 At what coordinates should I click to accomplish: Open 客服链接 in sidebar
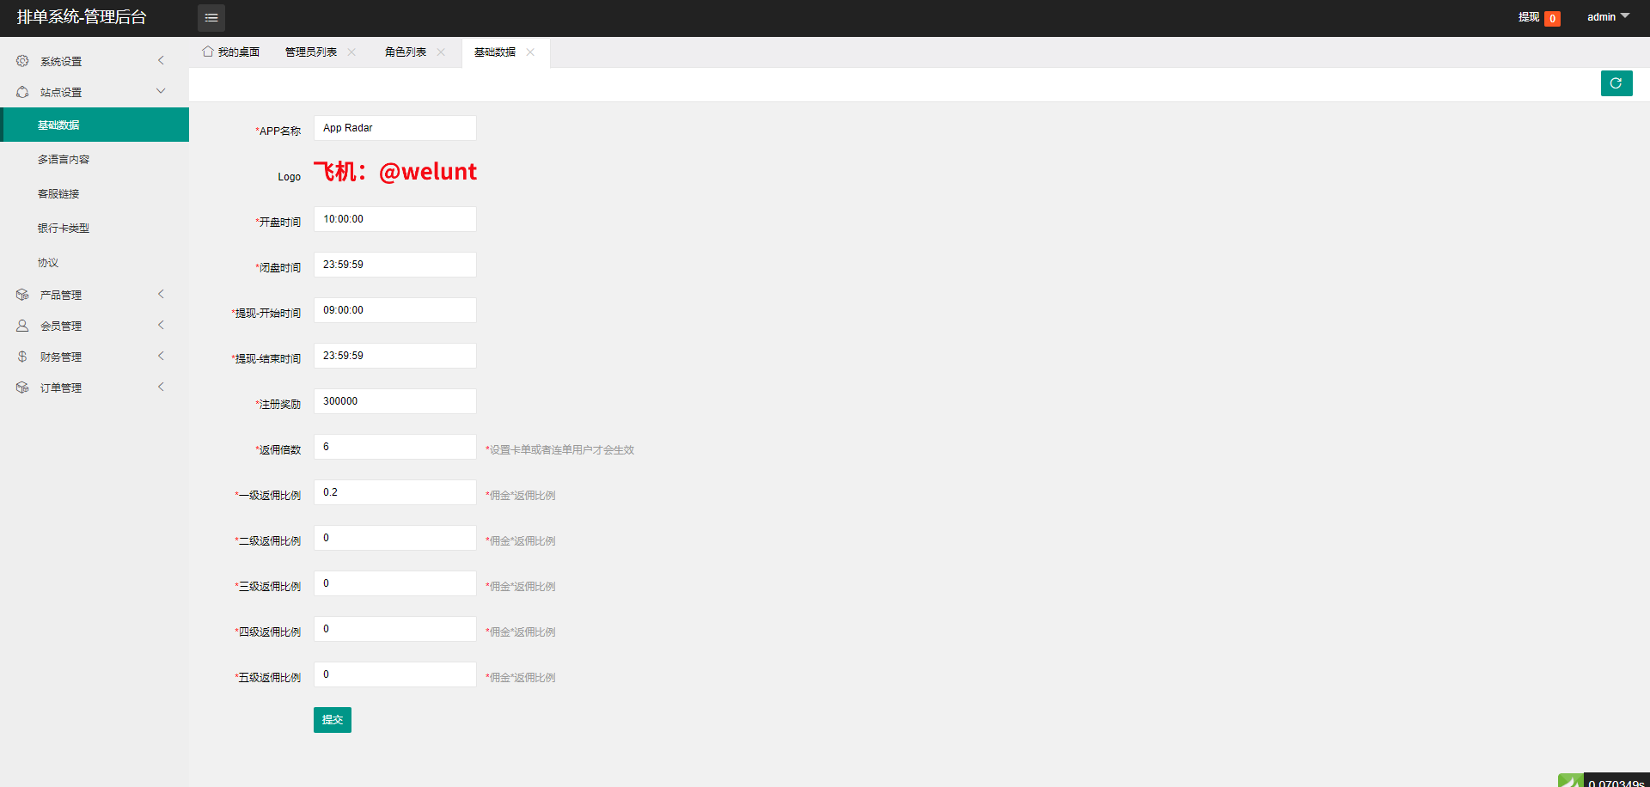[95, 193]
